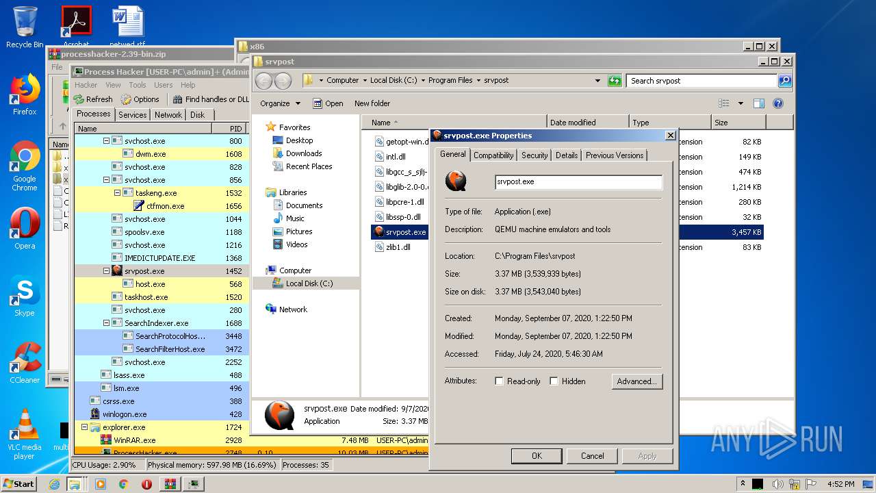876x493 pixels.
Task: Toggle the preview pane icon
Action: [x=758, y=103]
